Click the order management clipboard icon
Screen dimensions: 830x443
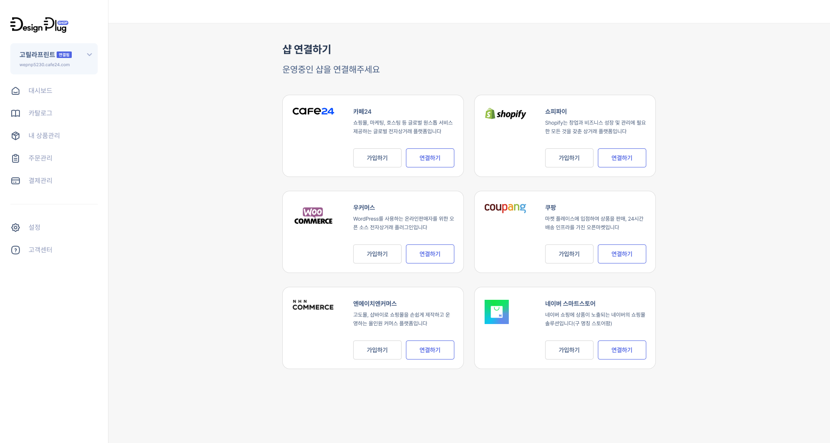point(16,158)
